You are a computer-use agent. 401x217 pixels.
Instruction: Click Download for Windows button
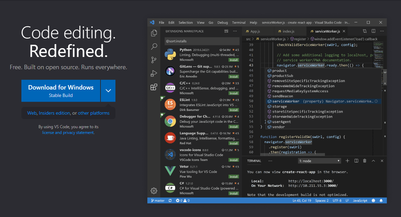[61, 91]
